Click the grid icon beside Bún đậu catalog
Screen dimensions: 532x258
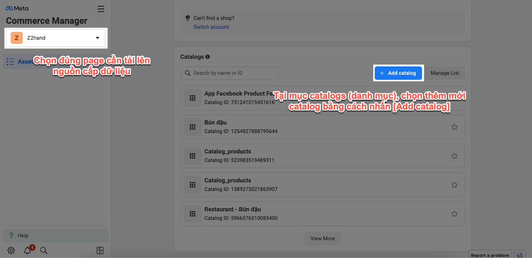(193, 127)
